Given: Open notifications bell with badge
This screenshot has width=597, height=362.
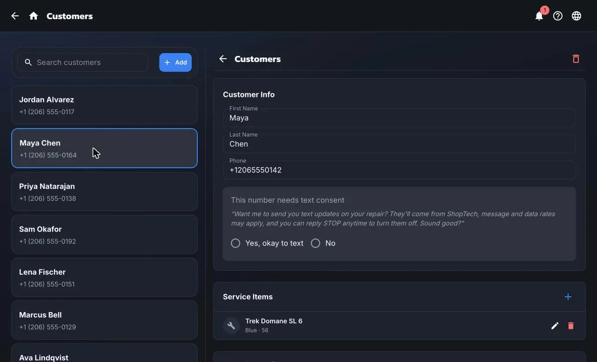Looking at the screenshot, I should pos(540,15).
